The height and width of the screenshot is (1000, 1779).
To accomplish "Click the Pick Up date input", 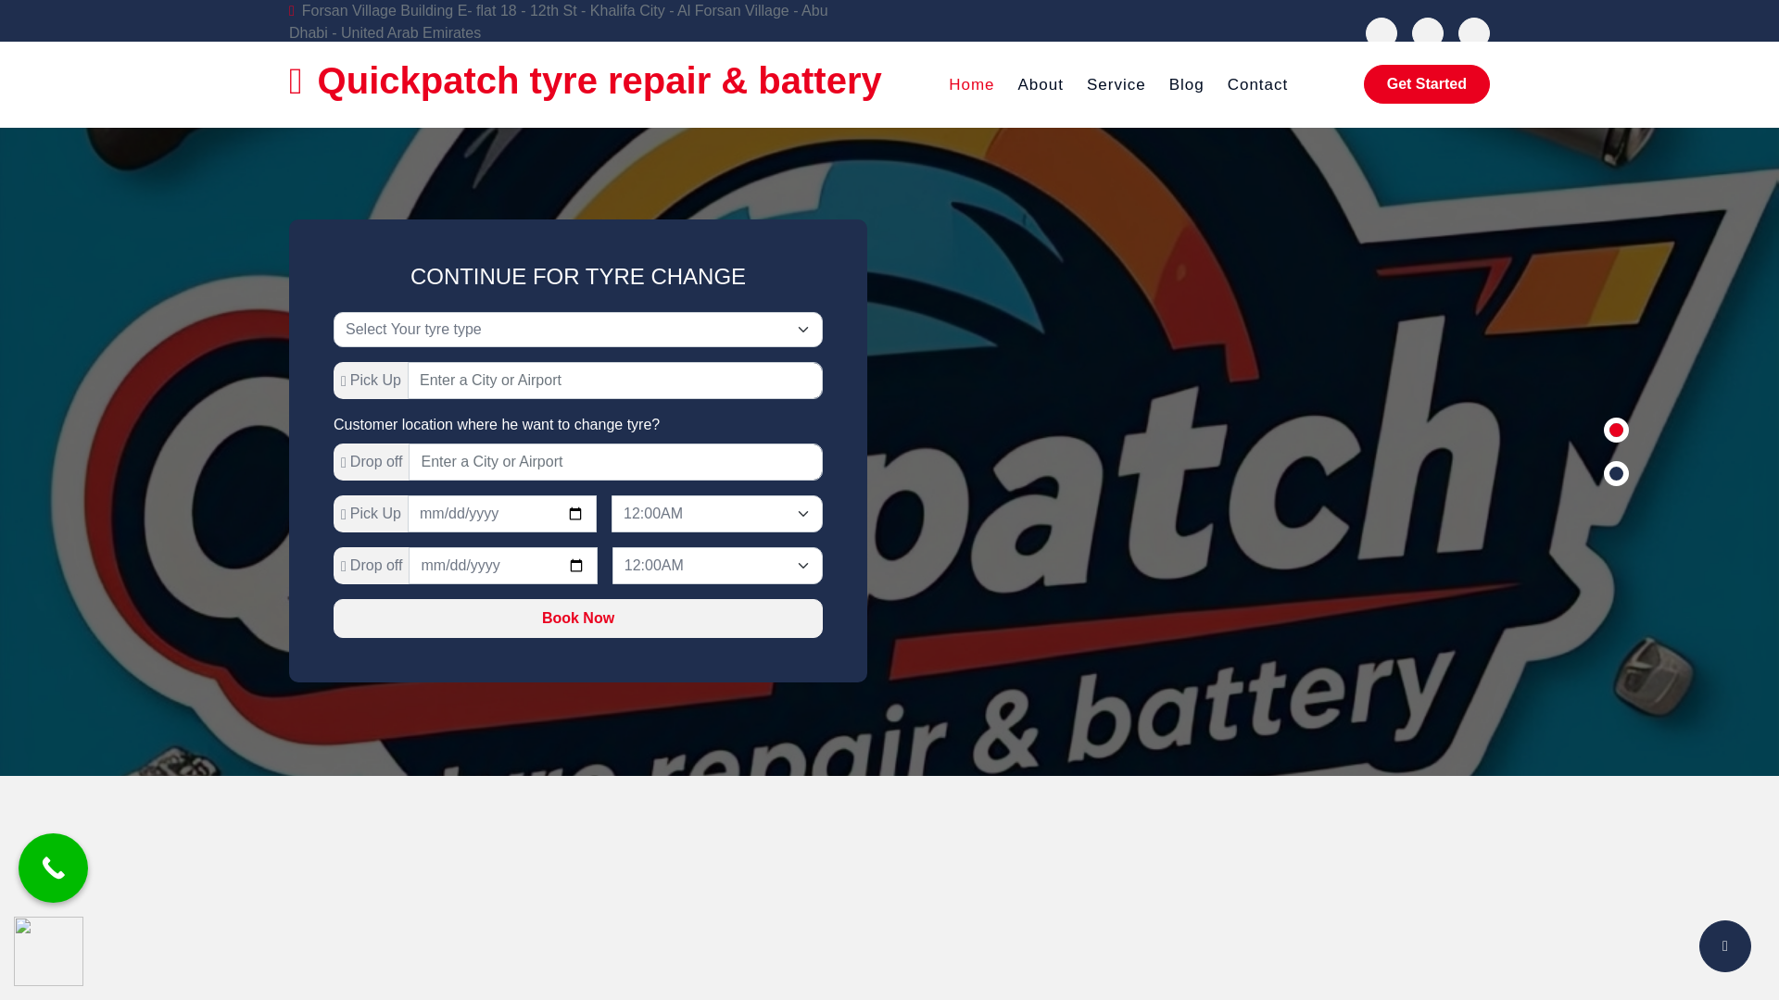I will click(502, 514).
